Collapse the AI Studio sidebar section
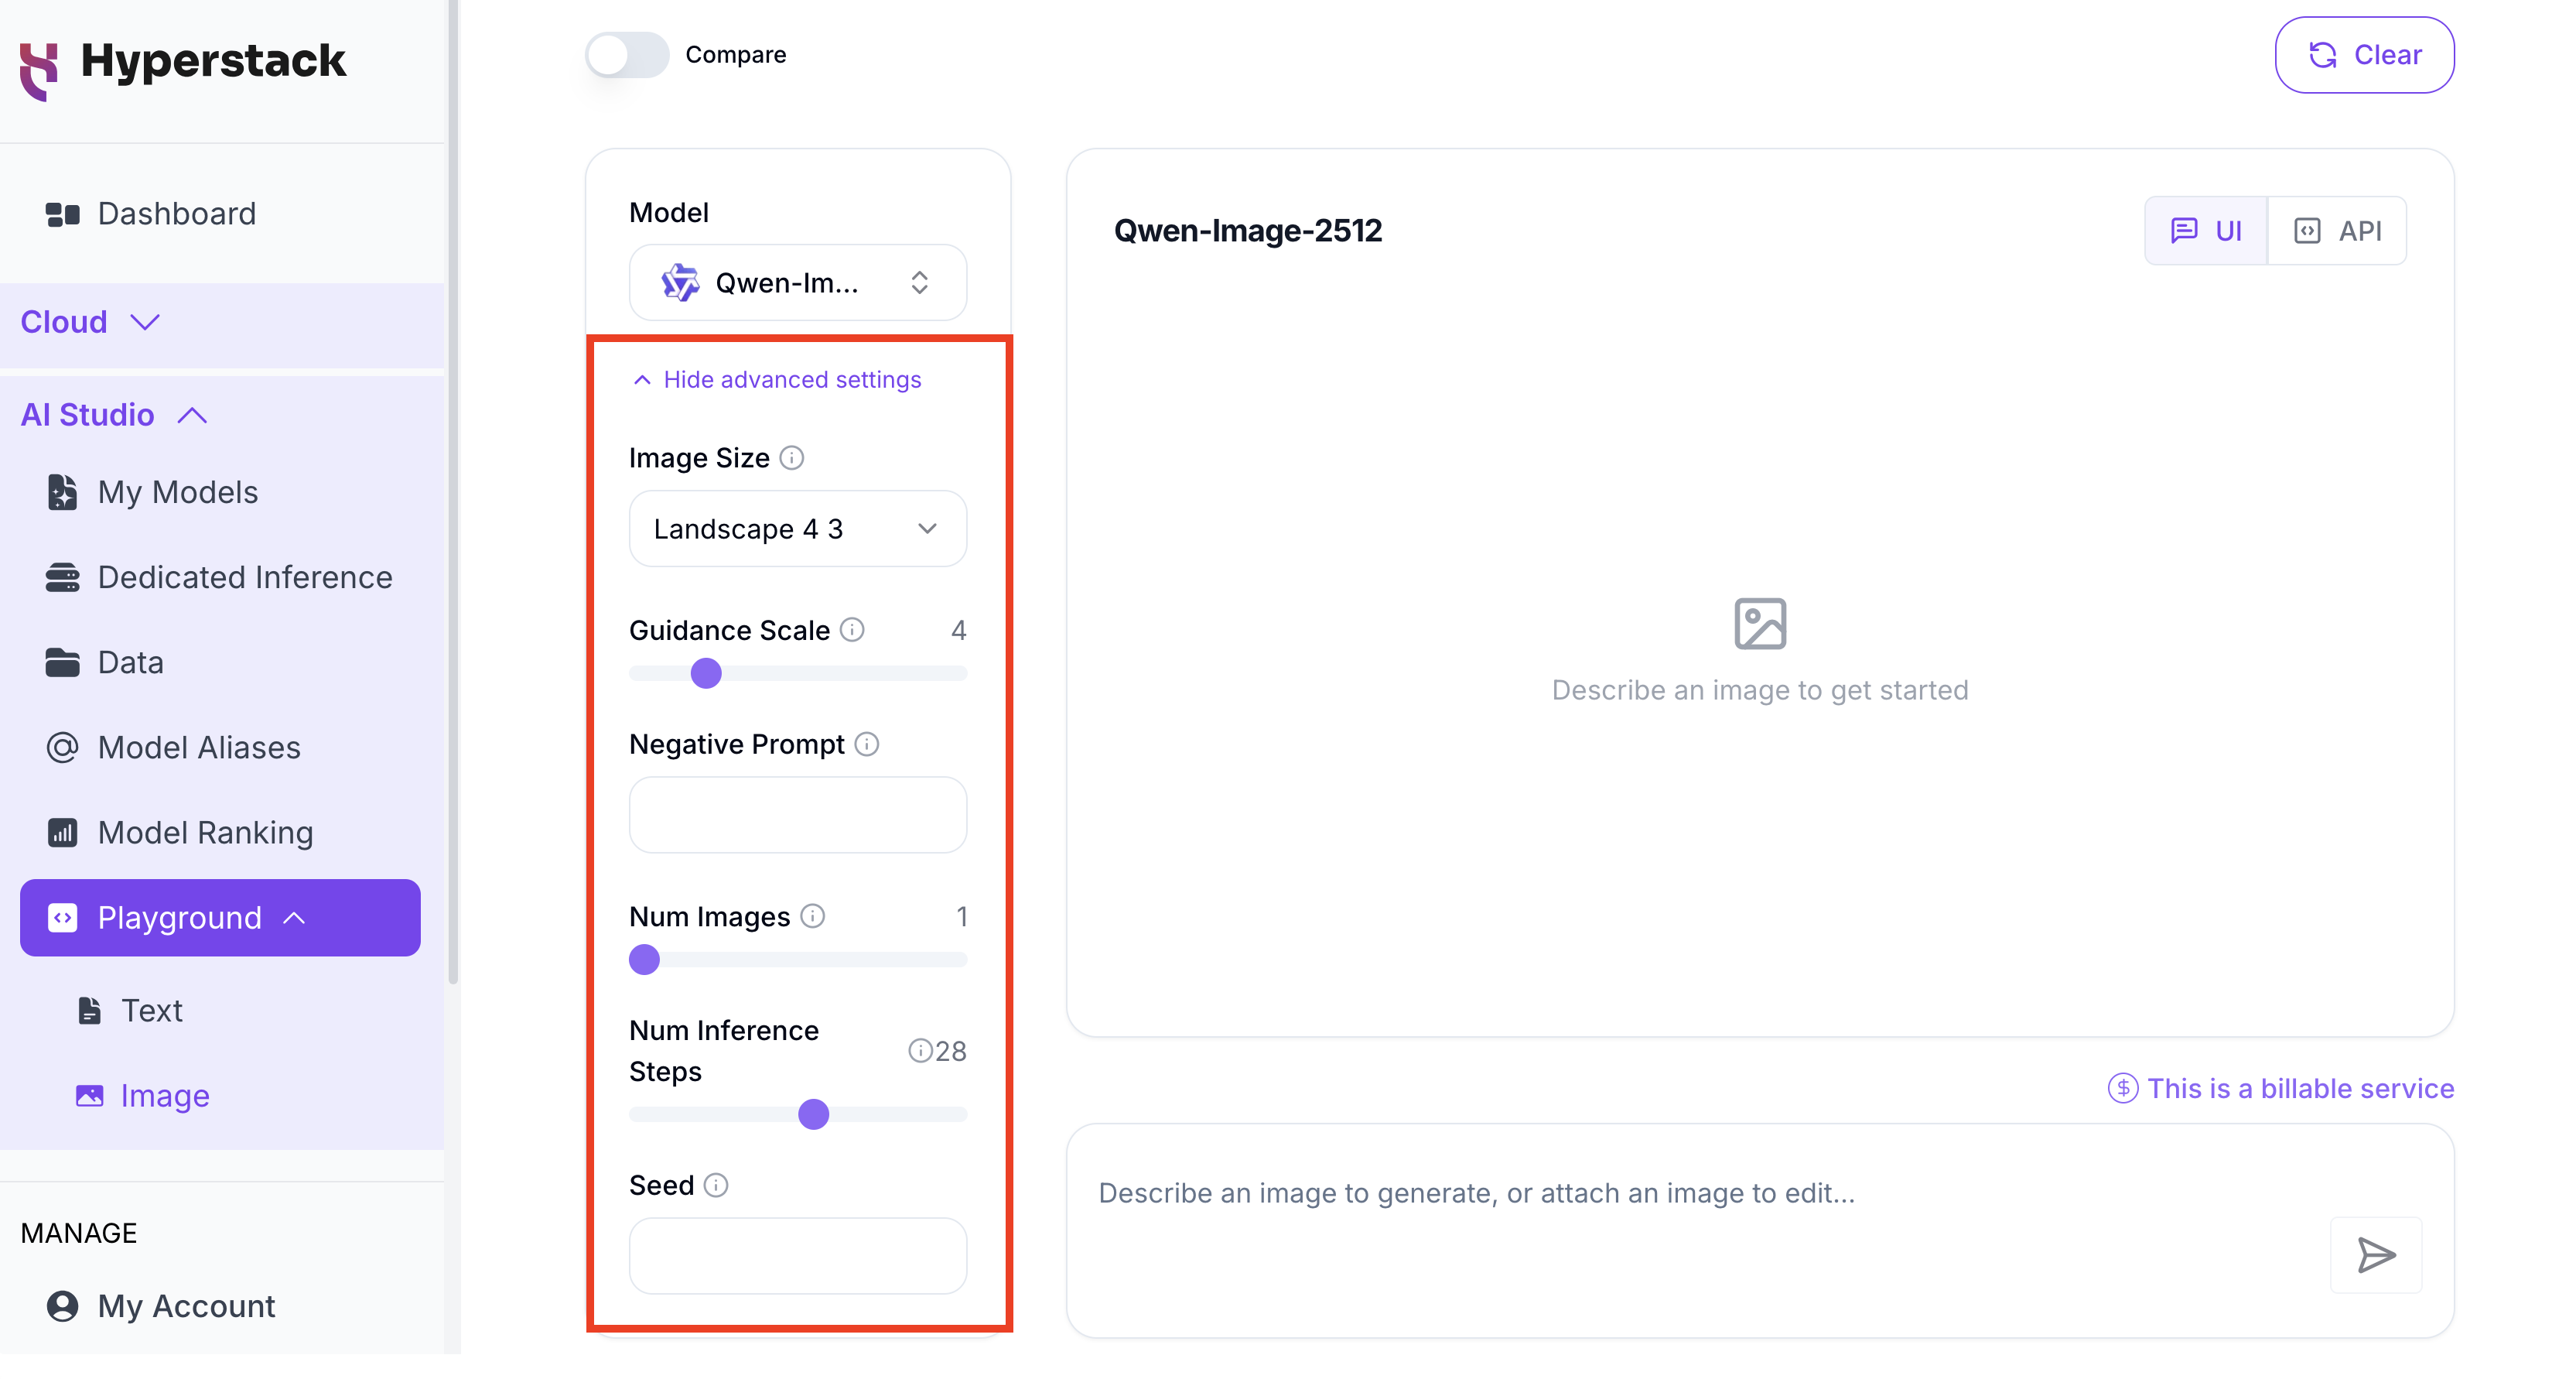 coord(113,415)
